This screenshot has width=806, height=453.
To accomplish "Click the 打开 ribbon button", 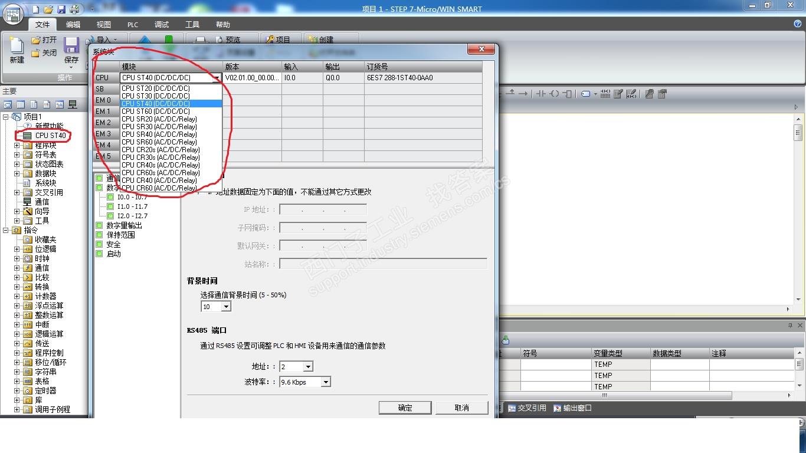I will click(44, 40).
